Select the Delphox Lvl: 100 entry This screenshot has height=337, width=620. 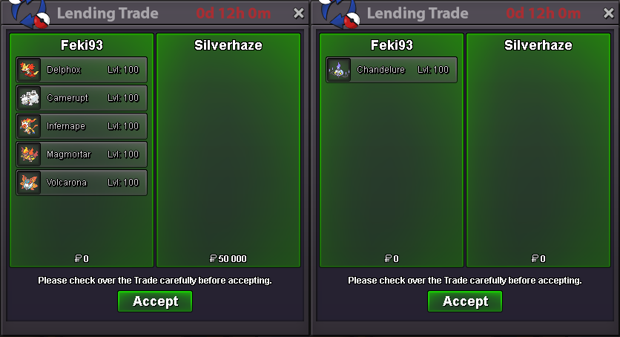[82, 70]
